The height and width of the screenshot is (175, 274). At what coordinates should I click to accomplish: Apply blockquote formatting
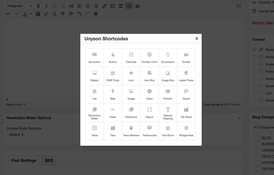[71, 6]
